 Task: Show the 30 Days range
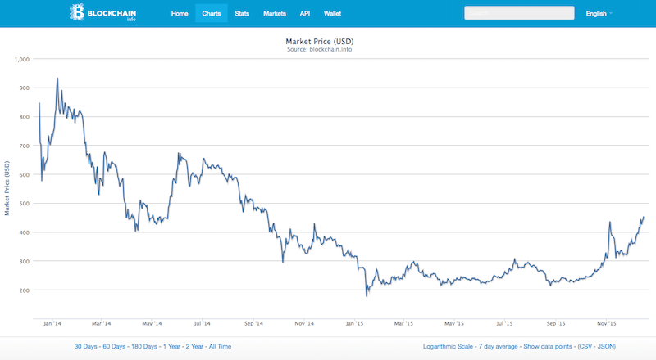tap(86, 346)
